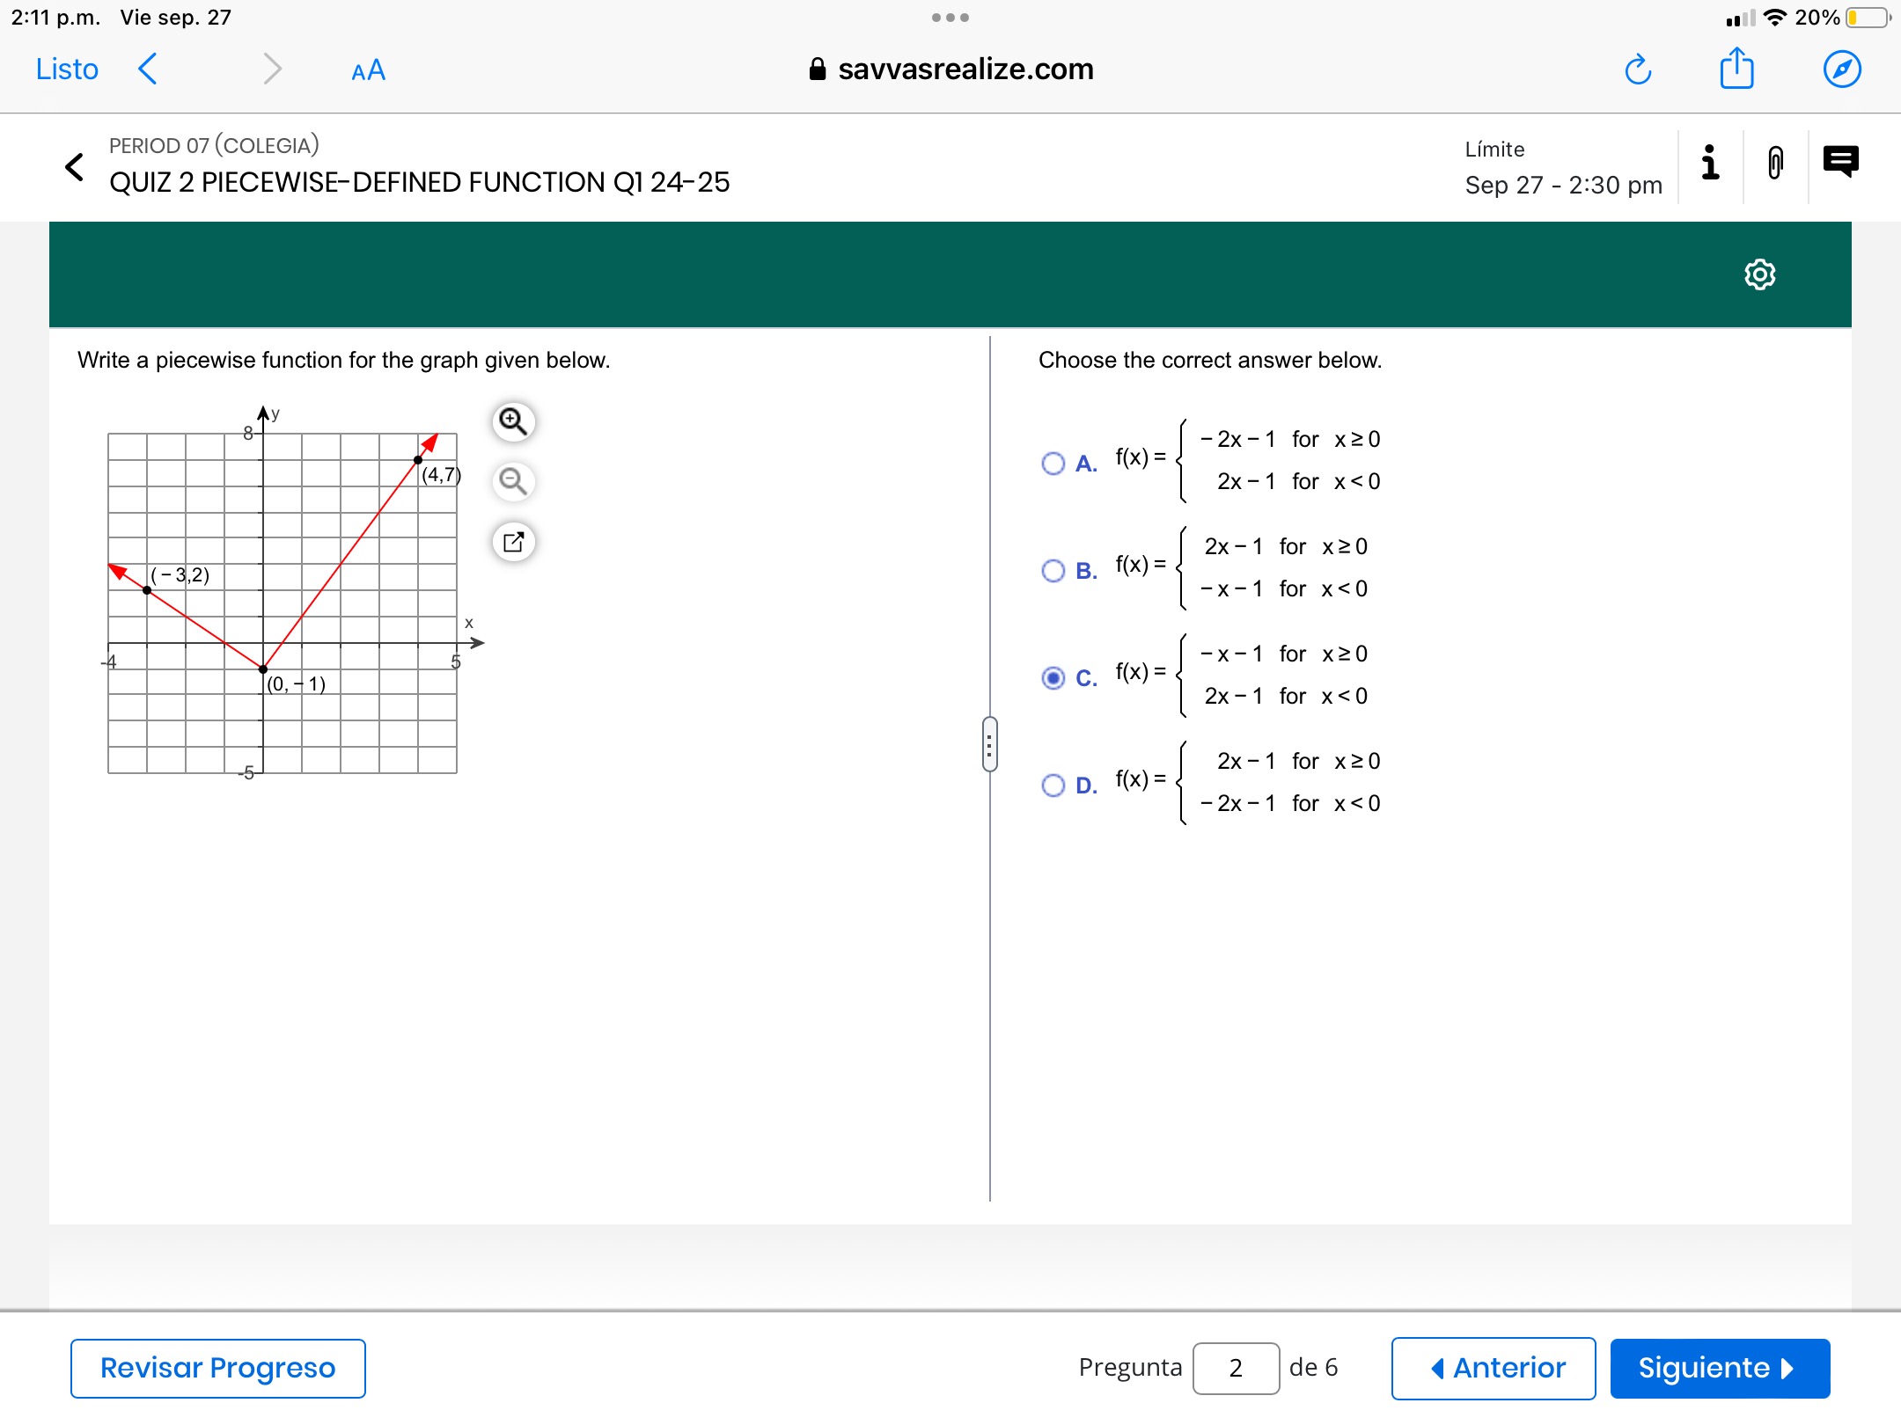1901x1425 pixels.
Task: Edit the question number field
Action: [x=1236, y=1368]
